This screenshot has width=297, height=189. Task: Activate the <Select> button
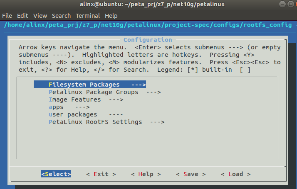point(56,174)
